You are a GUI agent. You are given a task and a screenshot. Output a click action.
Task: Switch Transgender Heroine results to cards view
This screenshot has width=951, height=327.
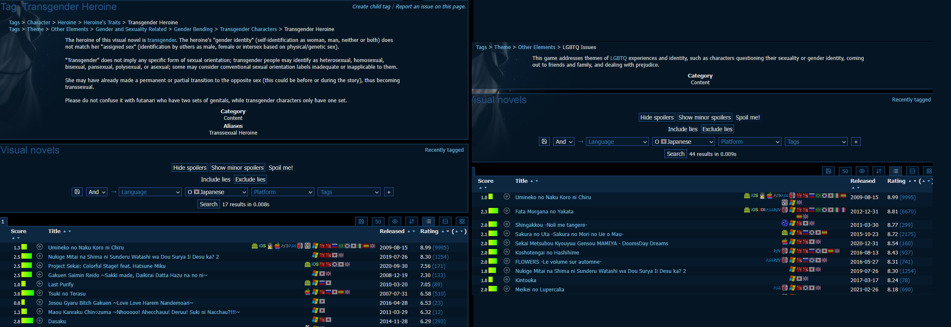(x=445, y=221)
